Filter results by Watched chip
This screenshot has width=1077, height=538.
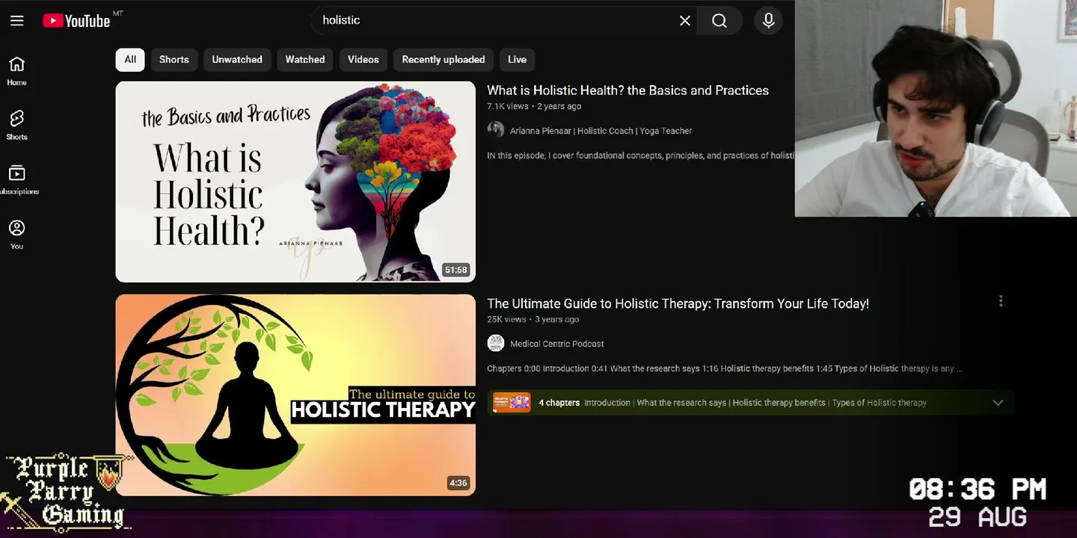(305, 60)
